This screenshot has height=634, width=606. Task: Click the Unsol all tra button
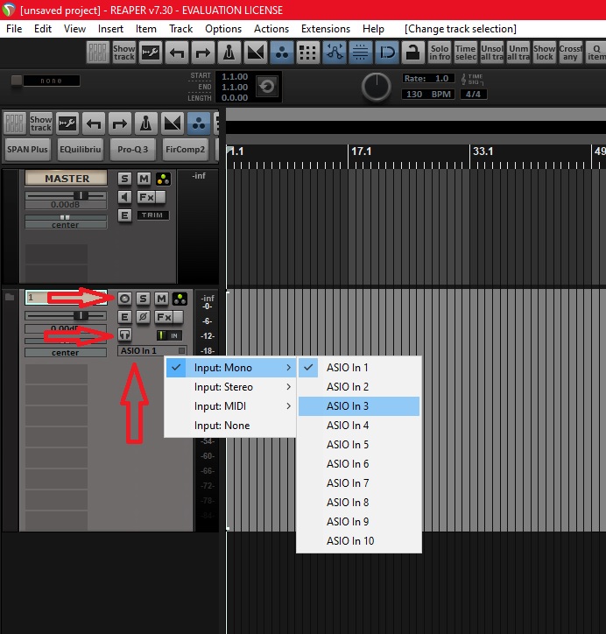[x=491, y=53]
